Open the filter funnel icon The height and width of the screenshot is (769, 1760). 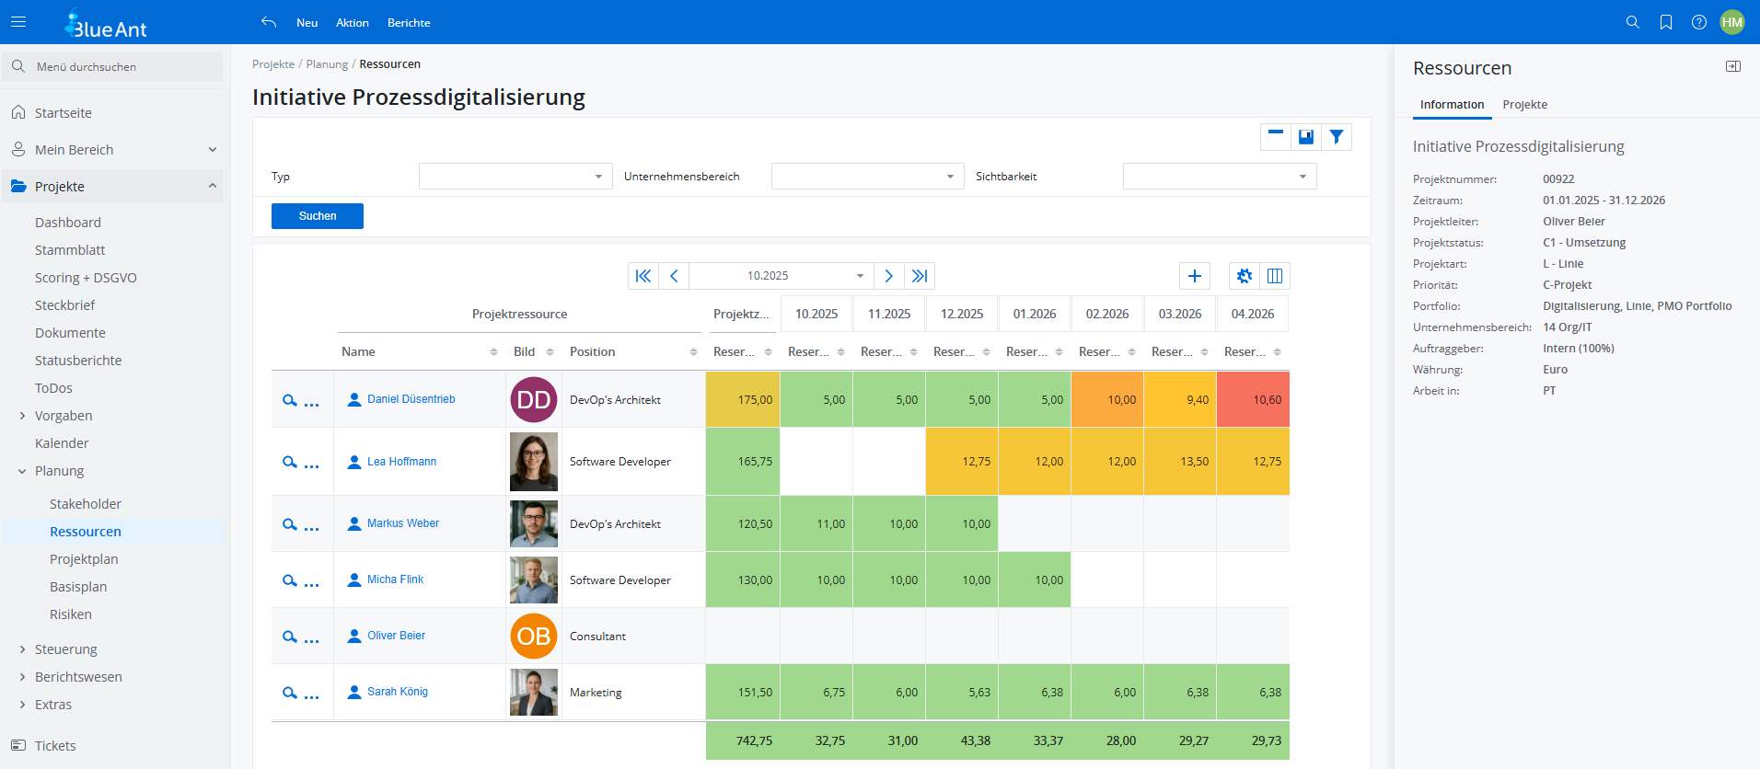point(1336,137)
